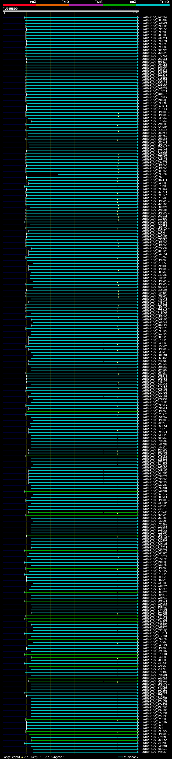Select hit label UniRef100_B3H632
172x759 pixels.
click(154, 174)
